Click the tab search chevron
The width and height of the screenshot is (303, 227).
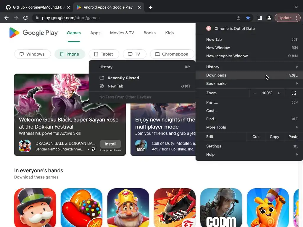pyautogui.click(x=296, y=7)
